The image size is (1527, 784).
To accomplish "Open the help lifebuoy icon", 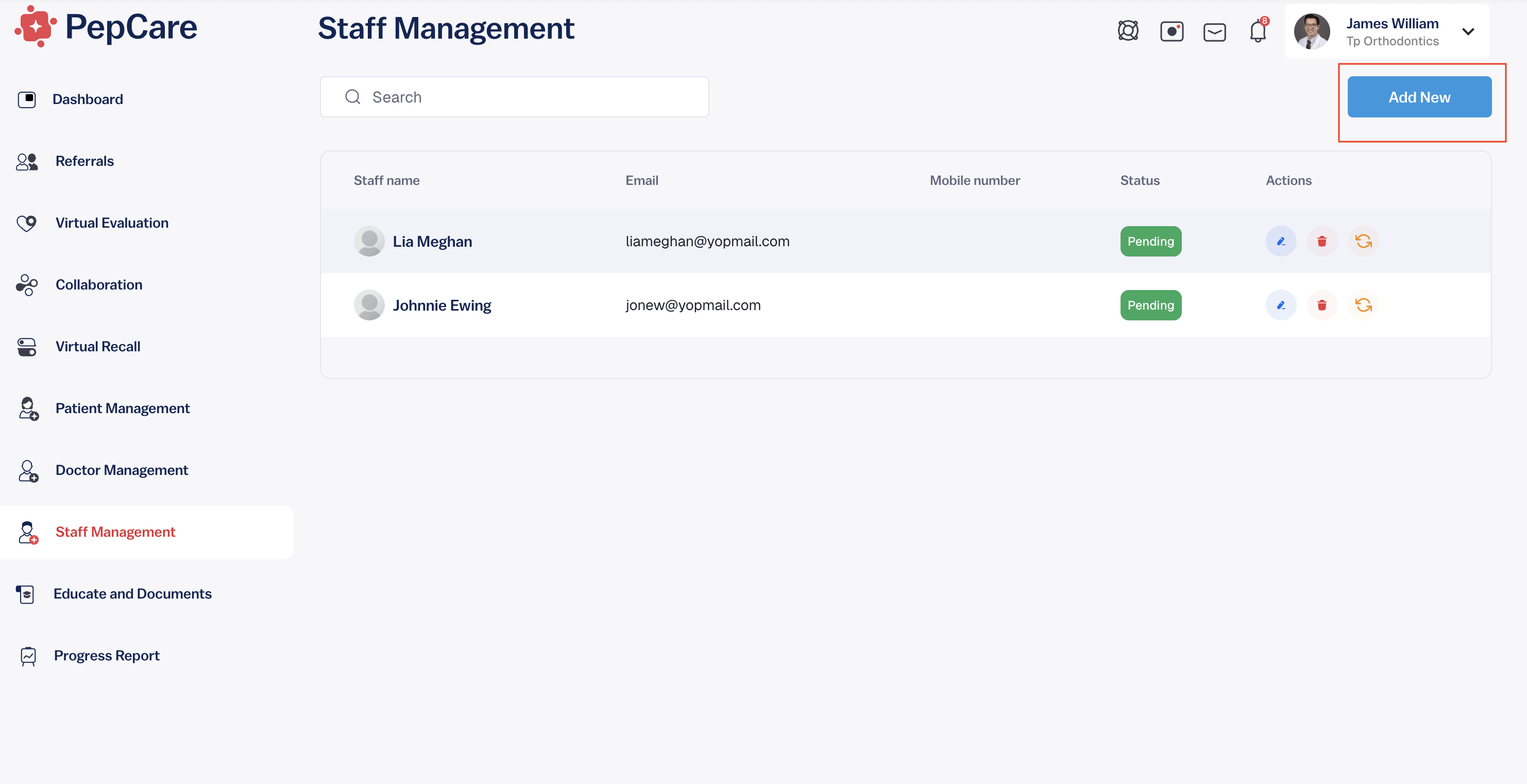I will [x=1128, y=30].
